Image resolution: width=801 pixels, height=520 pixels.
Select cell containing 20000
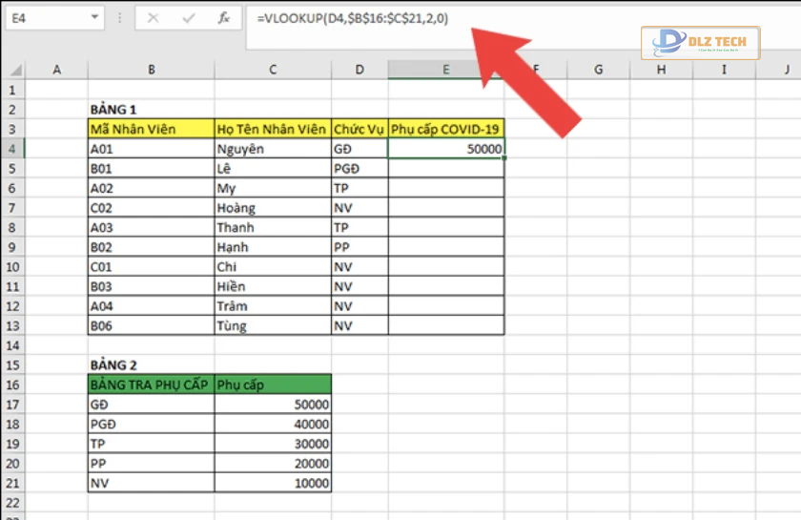coord(273,464)
